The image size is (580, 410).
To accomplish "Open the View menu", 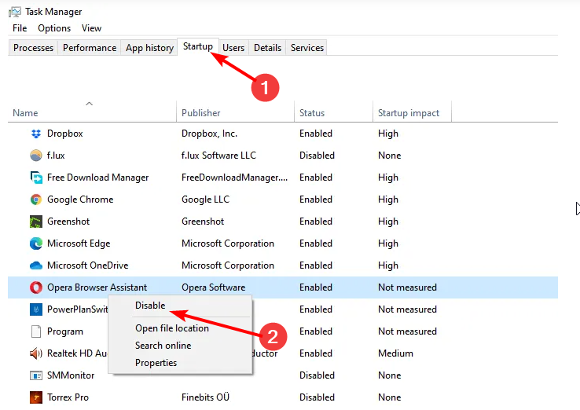I will tap(91, 28).
